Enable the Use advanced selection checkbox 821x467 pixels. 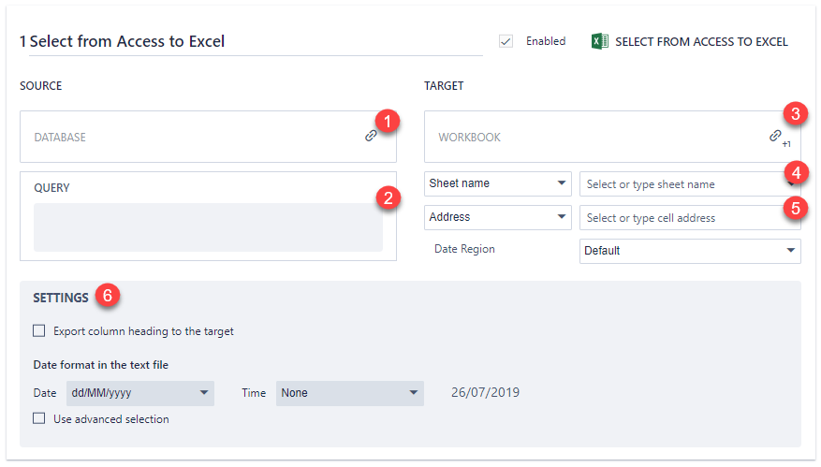39,418
